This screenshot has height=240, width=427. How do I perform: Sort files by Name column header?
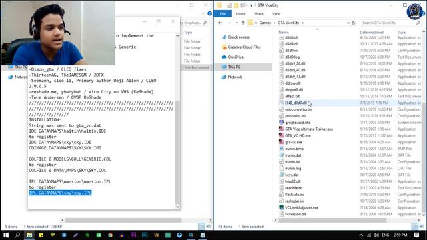(284, 32)
